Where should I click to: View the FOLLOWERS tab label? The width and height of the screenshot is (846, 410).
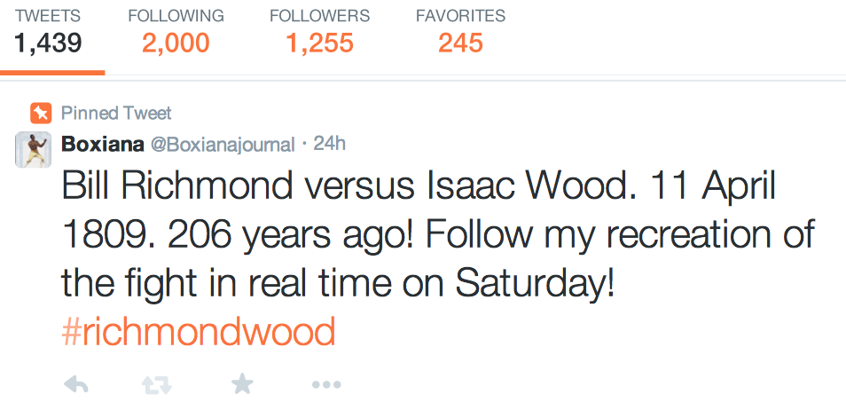tap(319, 16)
